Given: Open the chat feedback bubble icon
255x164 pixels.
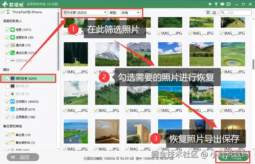Looking at the screenshot, I should 222,4.
